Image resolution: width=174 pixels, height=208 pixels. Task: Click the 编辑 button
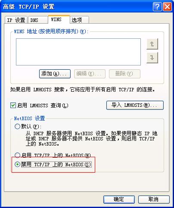pos(90,74)
